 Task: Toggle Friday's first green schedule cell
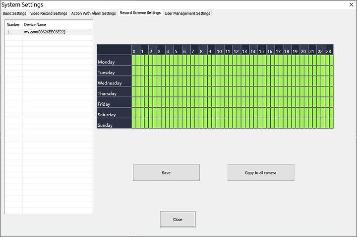click(x=134, y=102)
